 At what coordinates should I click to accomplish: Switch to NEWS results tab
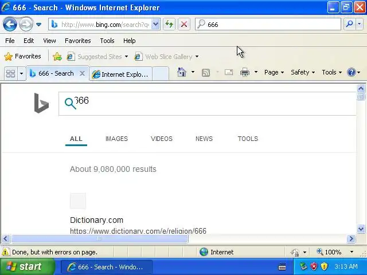coord(204,139)
